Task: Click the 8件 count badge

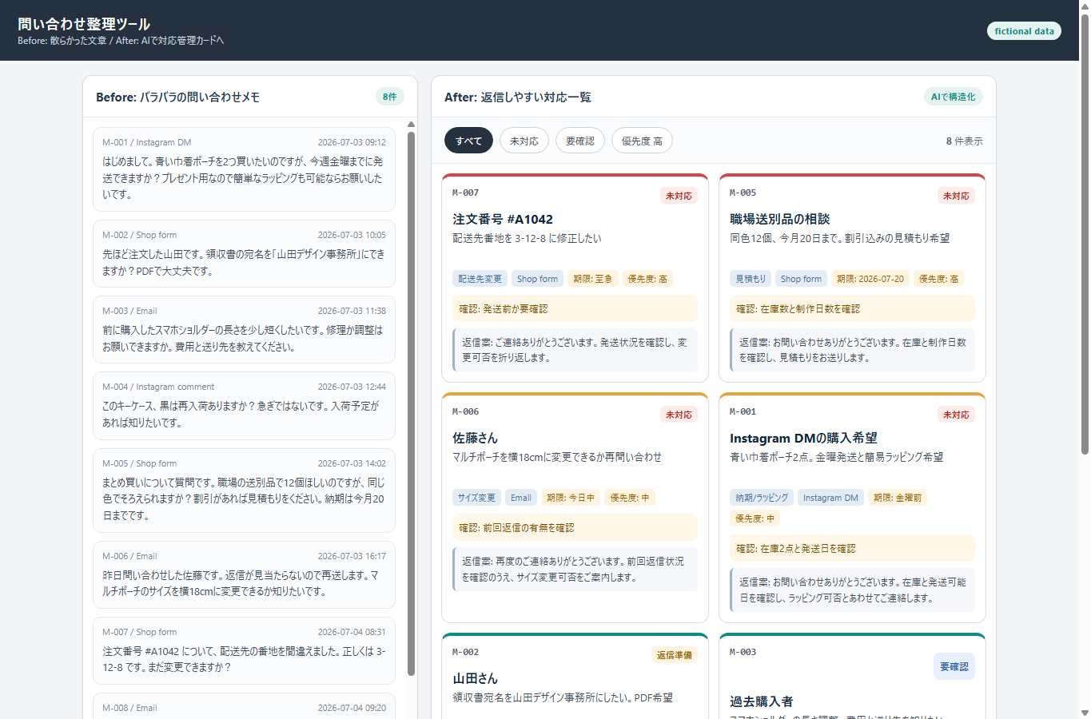Action: point(390,97)
